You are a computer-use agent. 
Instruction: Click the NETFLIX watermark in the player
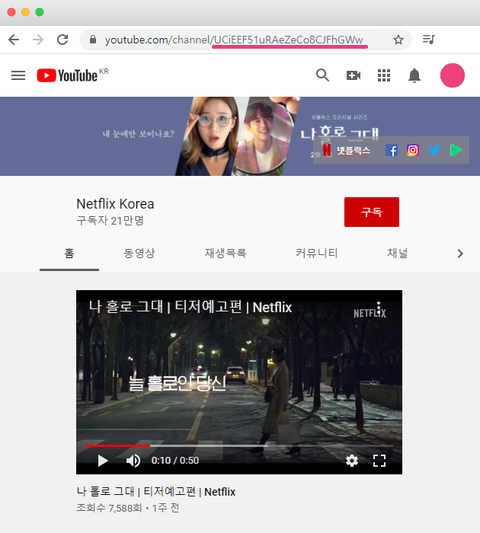tap(370, 313)
